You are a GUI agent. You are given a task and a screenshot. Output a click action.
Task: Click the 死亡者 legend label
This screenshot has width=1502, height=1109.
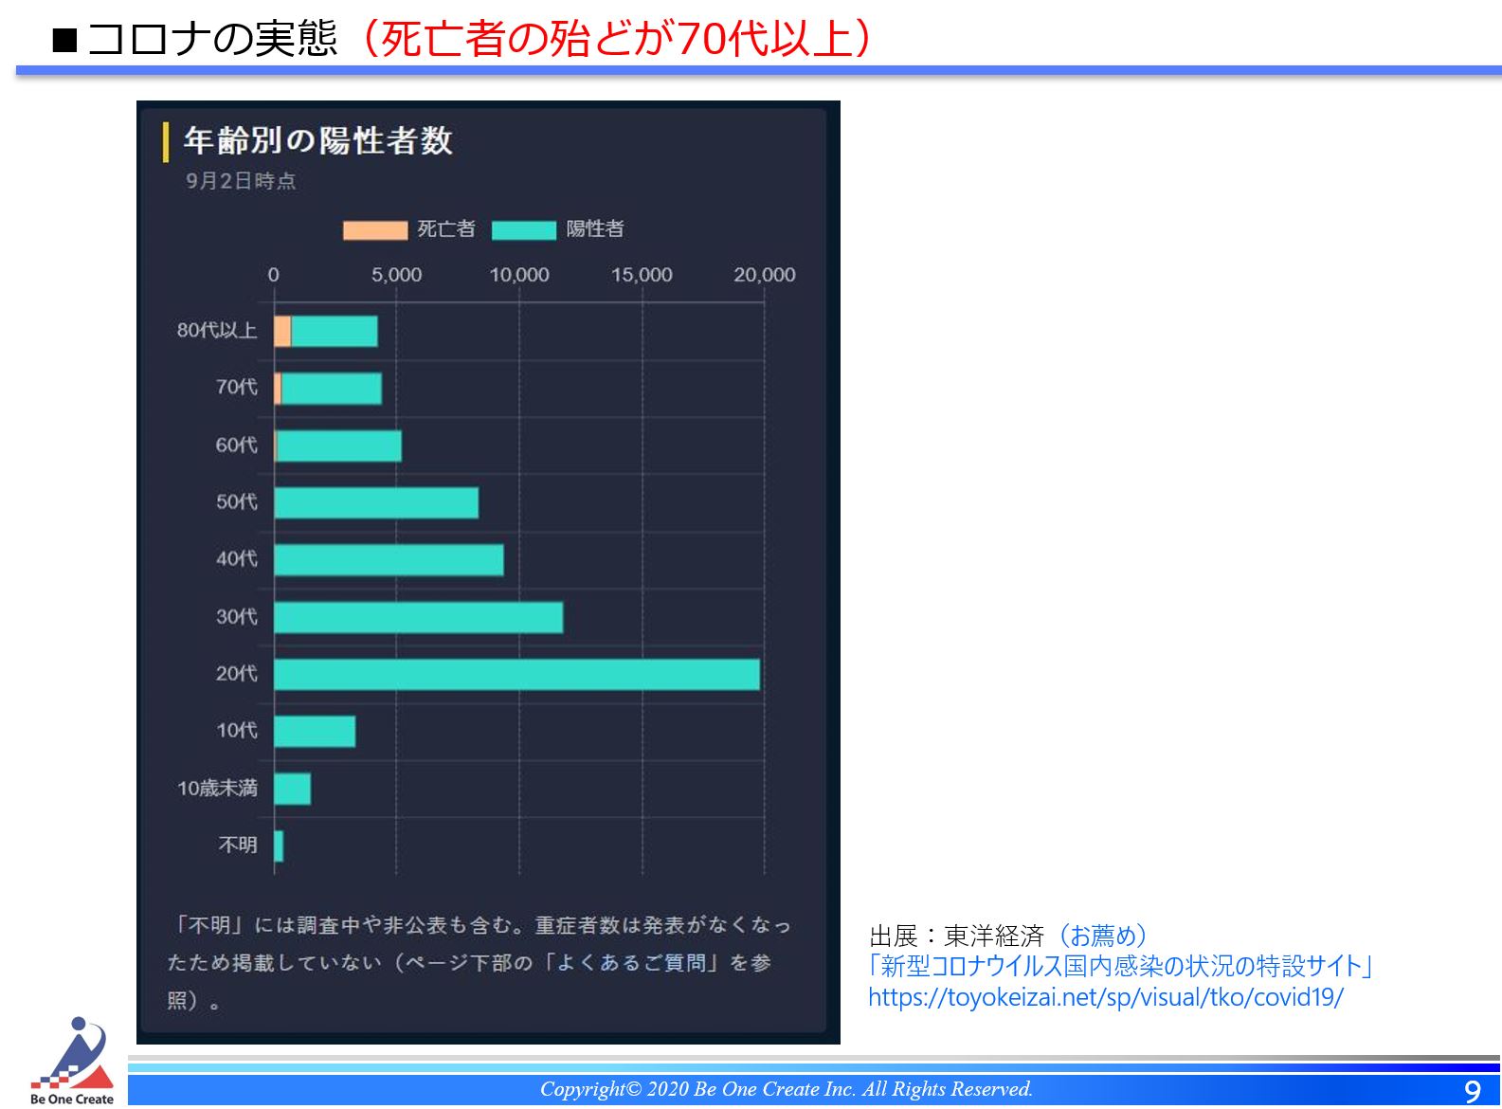click(x=446, y=229)
